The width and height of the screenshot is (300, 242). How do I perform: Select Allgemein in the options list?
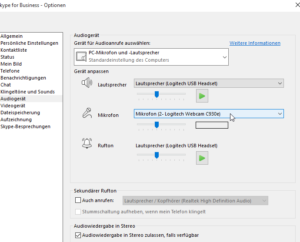pyautogui.click(x=12, y=36)
